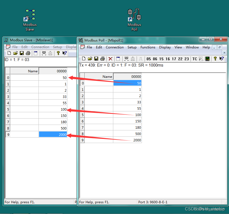The width and height of the screenshot is (229, 214).
Task: Click Connect icon in Modbus Poll toolbar
Action: point(126,59)
